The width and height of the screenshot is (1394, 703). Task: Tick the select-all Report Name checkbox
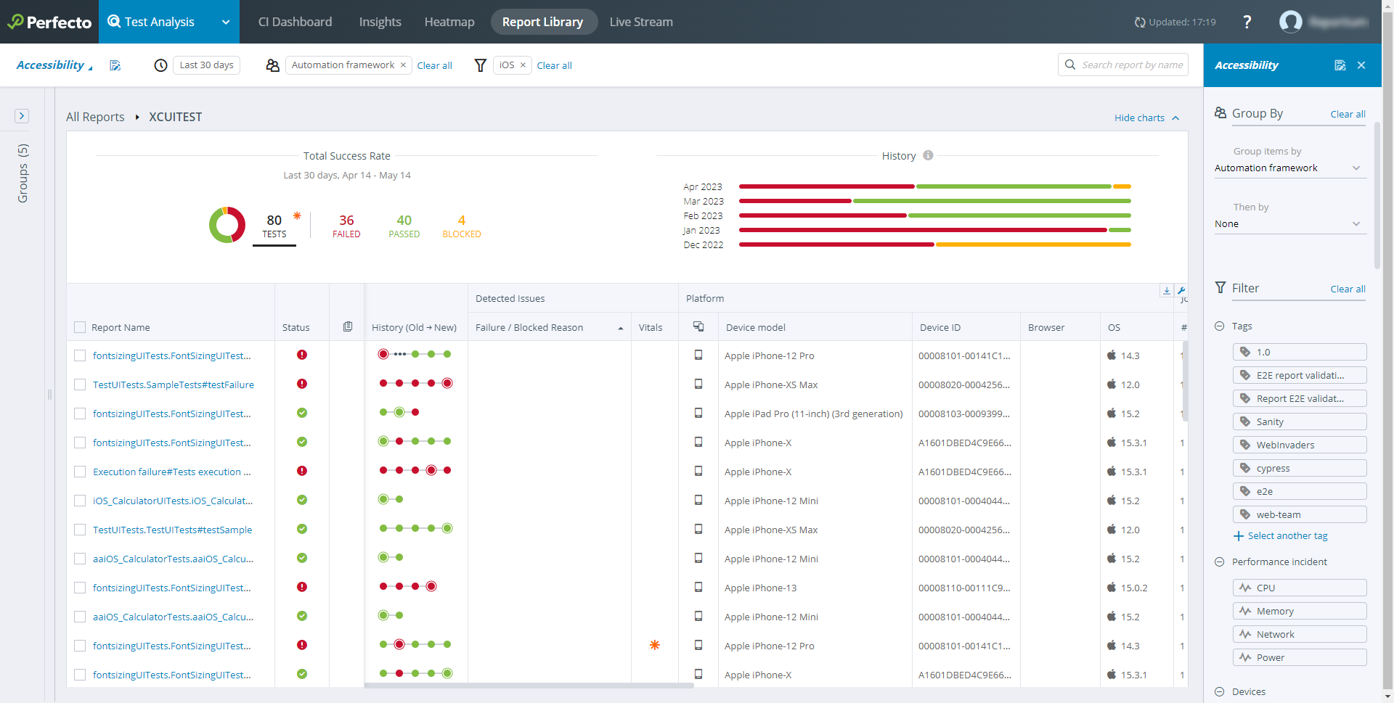(x=80, y=327)
